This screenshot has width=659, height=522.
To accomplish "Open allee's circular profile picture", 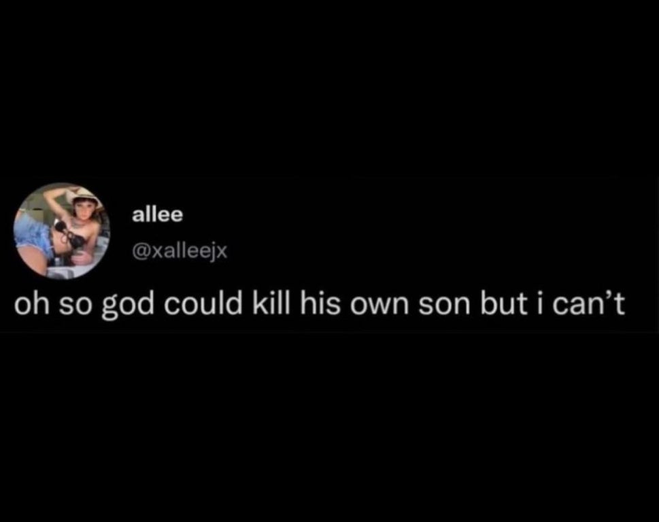I will (62, 231).
